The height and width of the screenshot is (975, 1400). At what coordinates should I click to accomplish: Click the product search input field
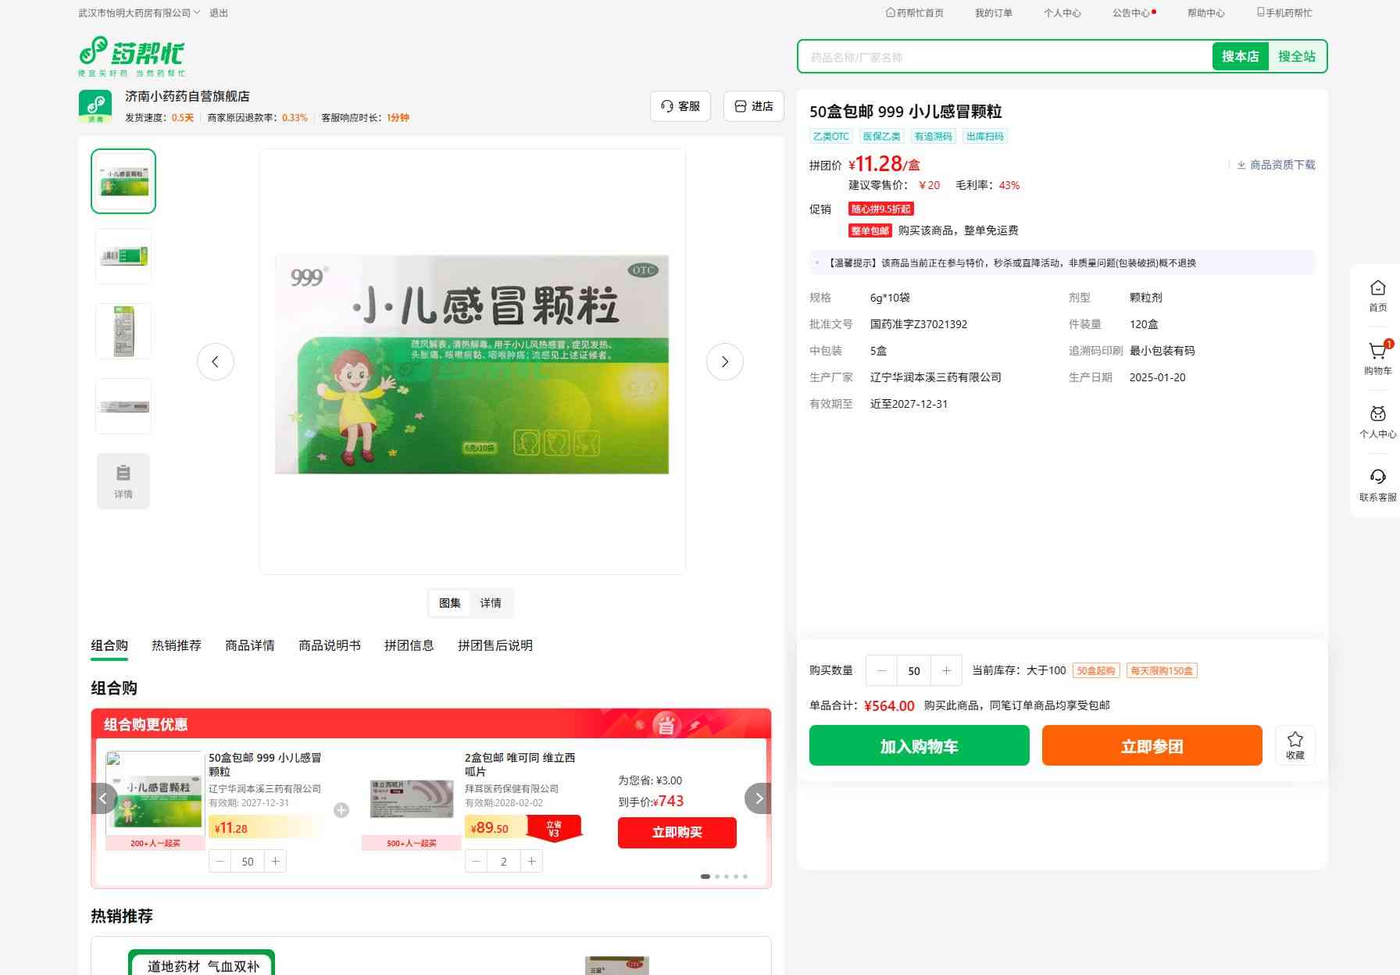click(1004, 57)
